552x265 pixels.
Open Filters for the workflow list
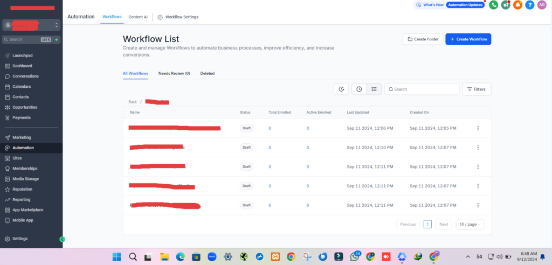point(477,89)
